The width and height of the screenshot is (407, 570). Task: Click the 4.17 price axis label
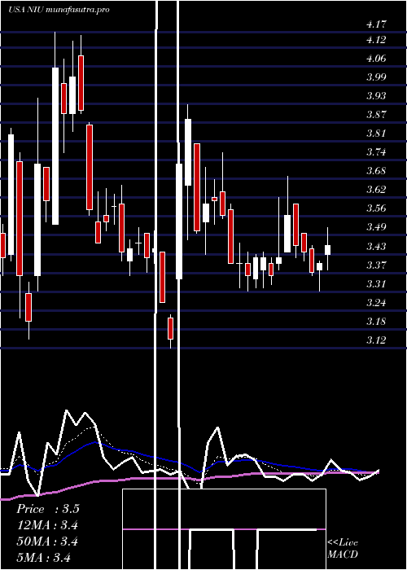[x=376, y=24]
